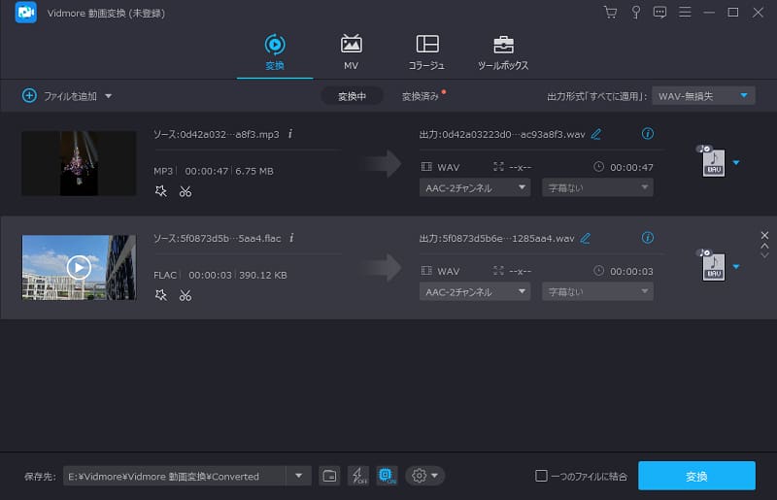The width and height of the screenshot is (777, 500).
Task: Toggle the hardware acceleration chip icon
Action: pos(387,476)
